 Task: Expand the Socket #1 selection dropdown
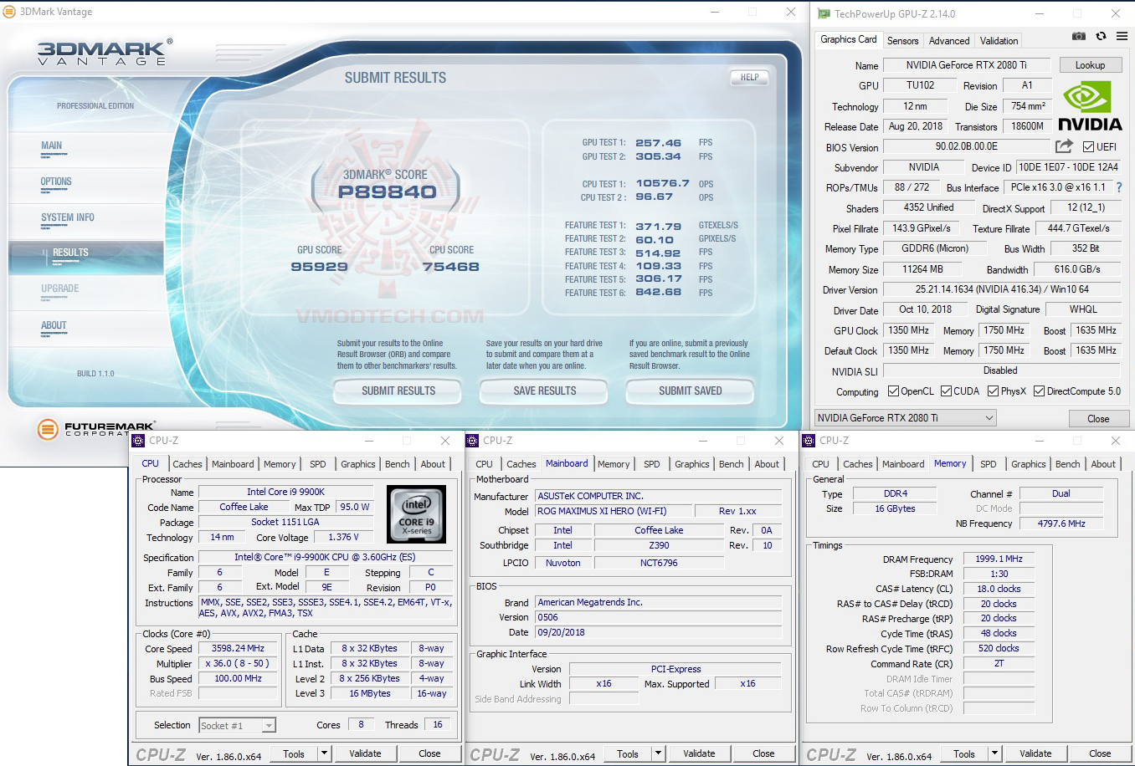[x=269, y=726]
